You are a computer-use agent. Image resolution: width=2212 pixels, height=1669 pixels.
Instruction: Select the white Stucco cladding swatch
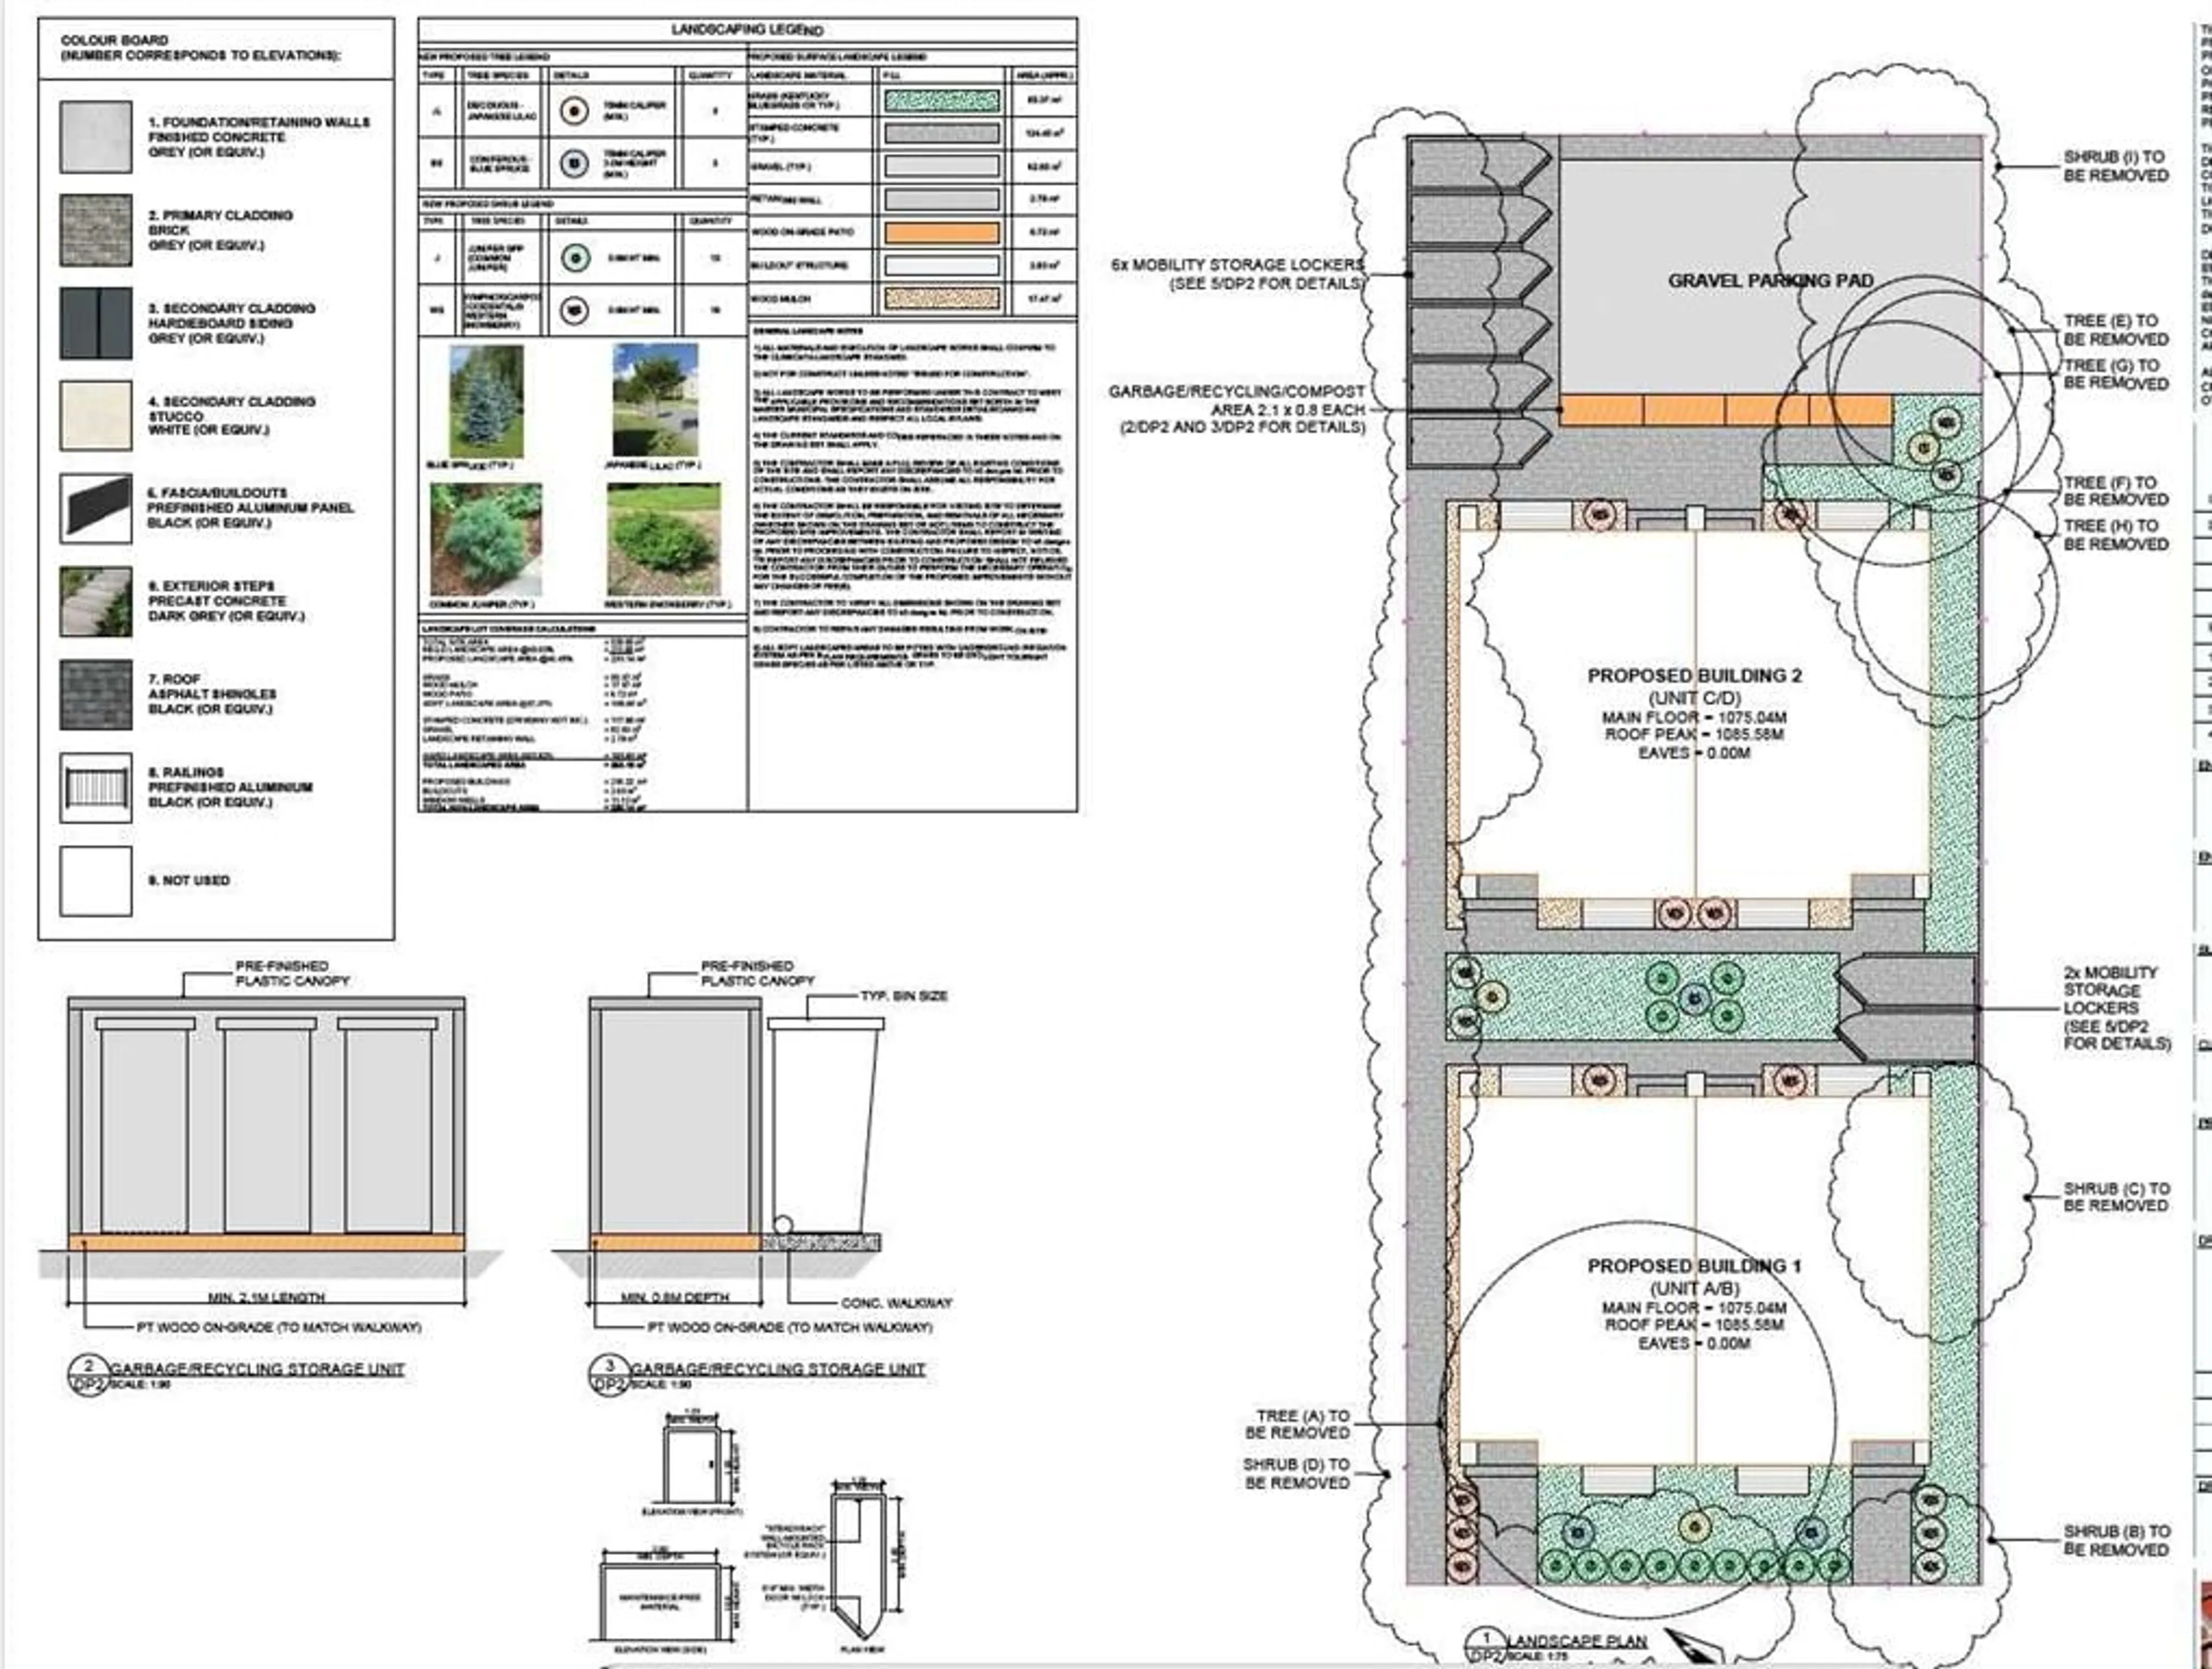click(x=95, y=415)
